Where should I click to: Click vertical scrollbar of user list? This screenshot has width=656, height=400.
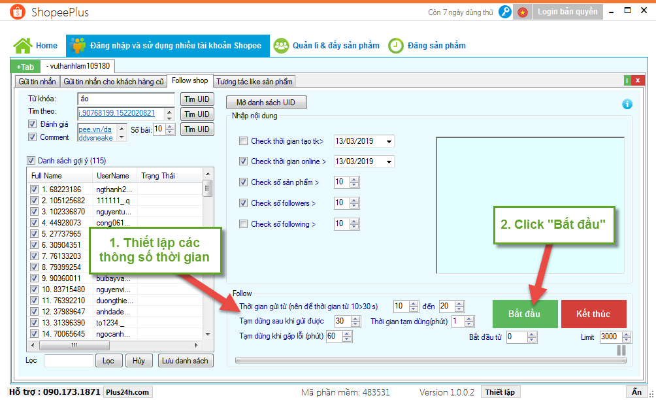(207, 255)
